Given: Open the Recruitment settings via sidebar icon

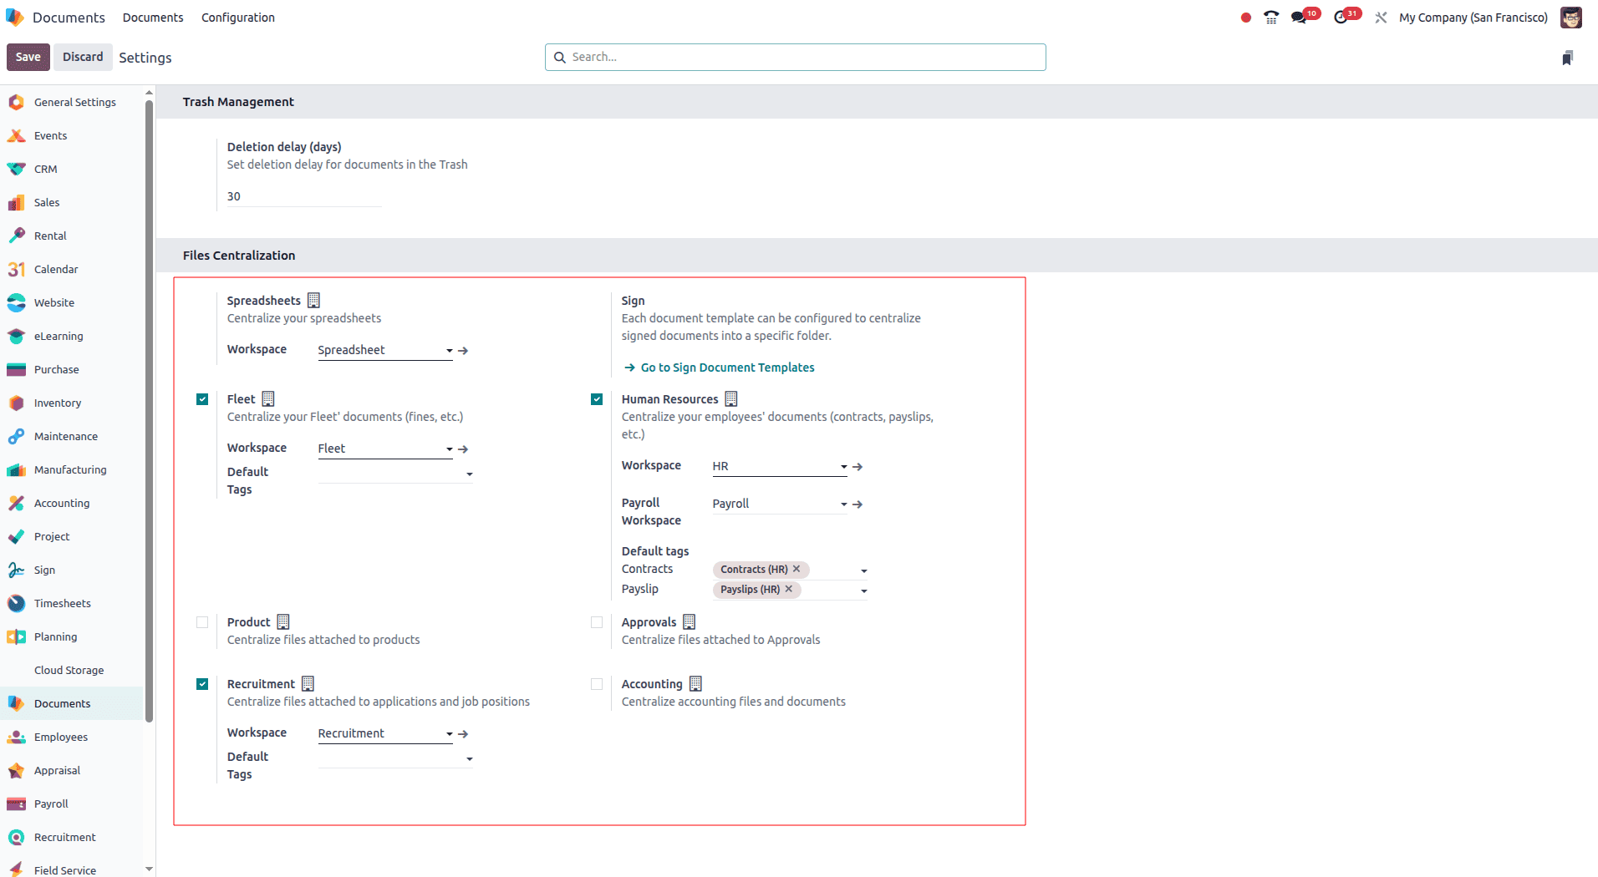Looking at the screenshot, I should click(x=16, y=837).
